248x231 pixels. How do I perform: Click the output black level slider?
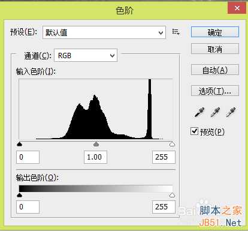(x=19, y=195)
